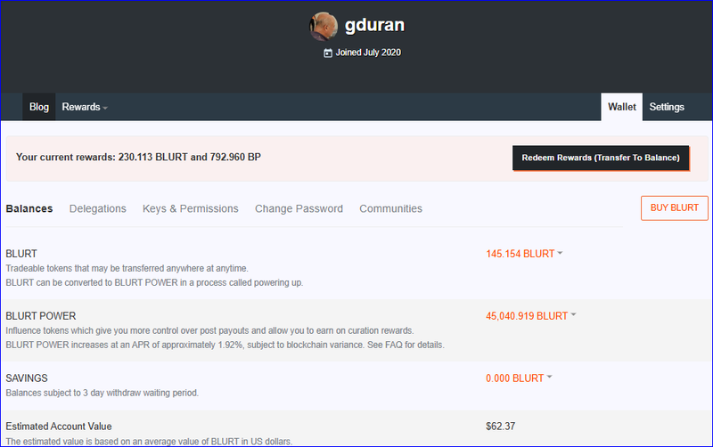Open the Settings tab
This screenshot has height=447, width=713.
point(667,107)
